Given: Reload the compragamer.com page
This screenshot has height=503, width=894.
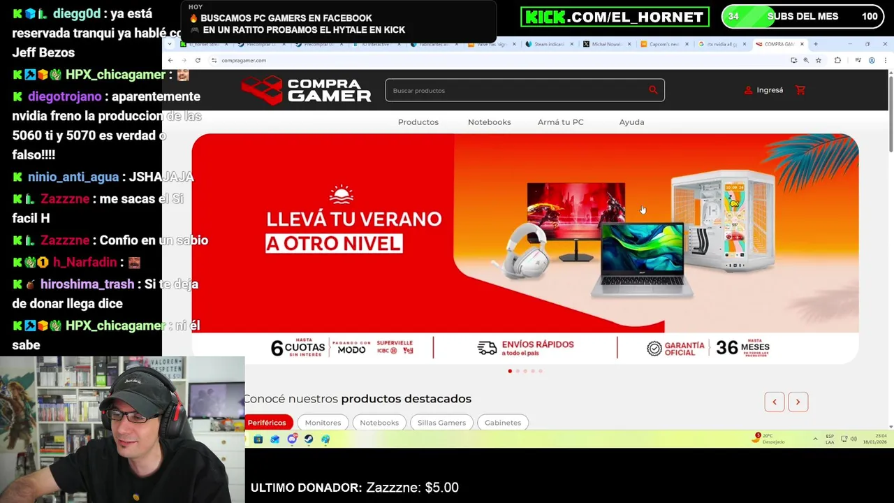Looking at the screenshot, I should coord(198,61).
